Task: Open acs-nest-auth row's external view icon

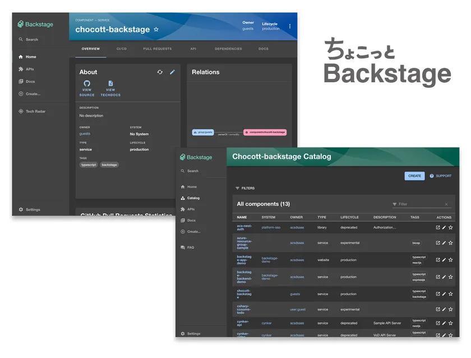Action: [438, 228]
